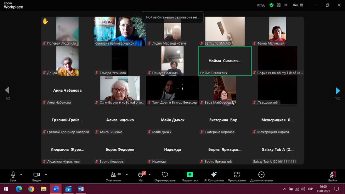Select Светлана Байкова Херсон video tile
Viewport: 345px width, 194px height.
[x=120, y=31]
